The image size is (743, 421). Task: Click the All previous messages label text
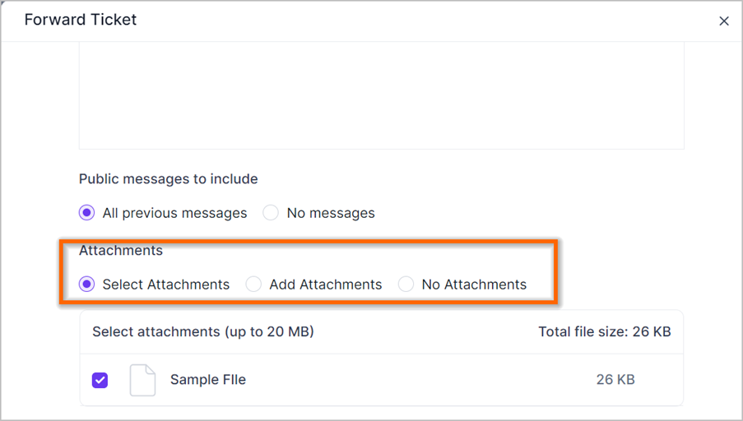click(174, 213)
